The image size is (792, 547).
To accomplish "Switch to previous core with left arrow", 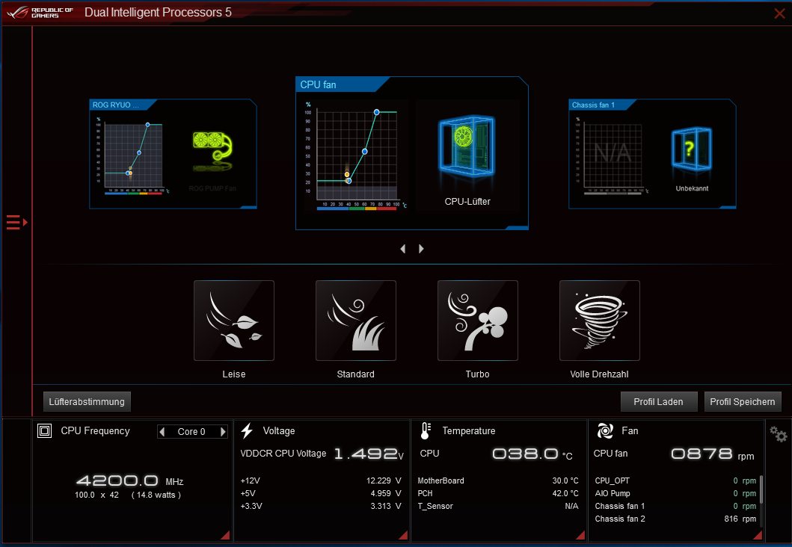I will [162, 431].
